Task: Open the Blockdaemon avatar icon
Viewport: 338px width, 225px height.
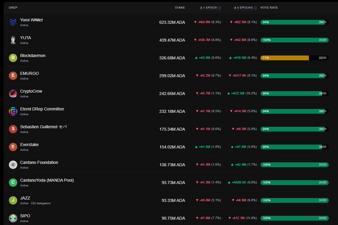Action: click(x=13, y=58)
